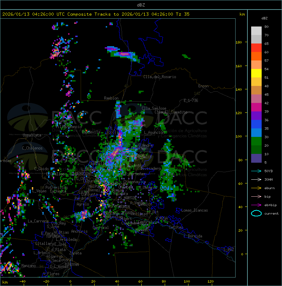282x286 pixels.
Task: Click the 'Potrerillos' map label
Action: pyautogui.click(x=57, y=187)
